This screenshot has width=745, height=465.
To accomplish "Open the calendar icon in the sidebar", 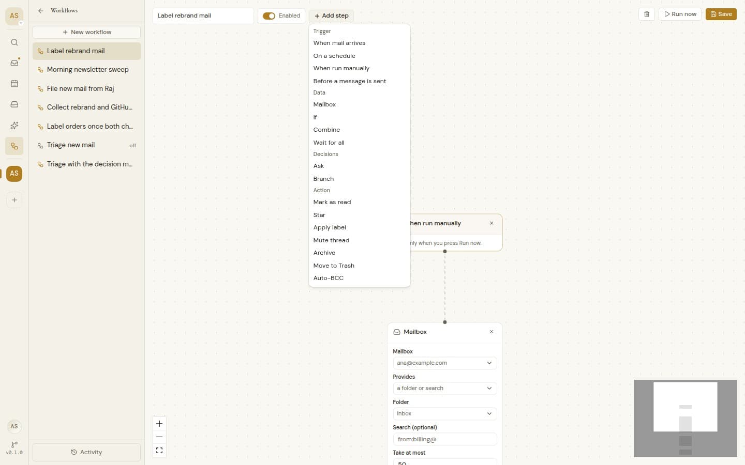I will pos(14,84).
